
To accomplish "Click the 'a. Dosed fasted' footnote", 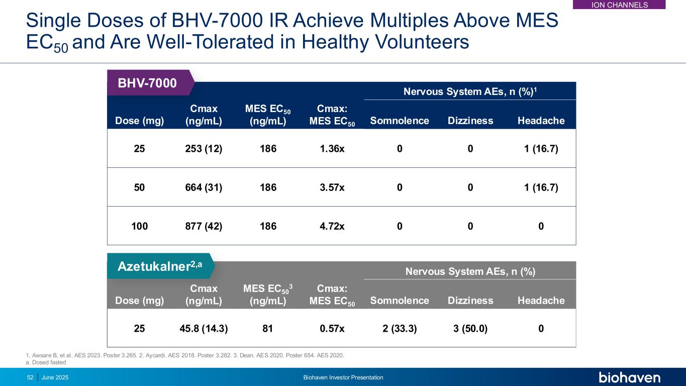I will pos(46,362).
